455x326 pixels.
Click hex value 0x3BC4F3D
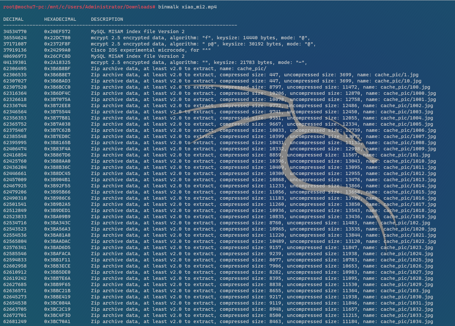(57, 315)
